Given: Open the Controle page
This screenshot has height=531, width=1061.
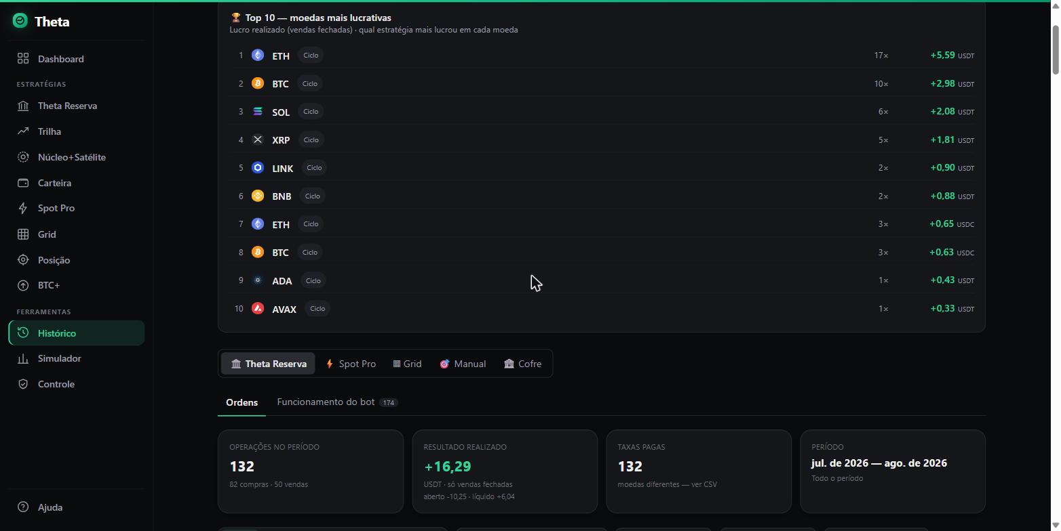Looking at the screenshot, I should pos(77,384).
